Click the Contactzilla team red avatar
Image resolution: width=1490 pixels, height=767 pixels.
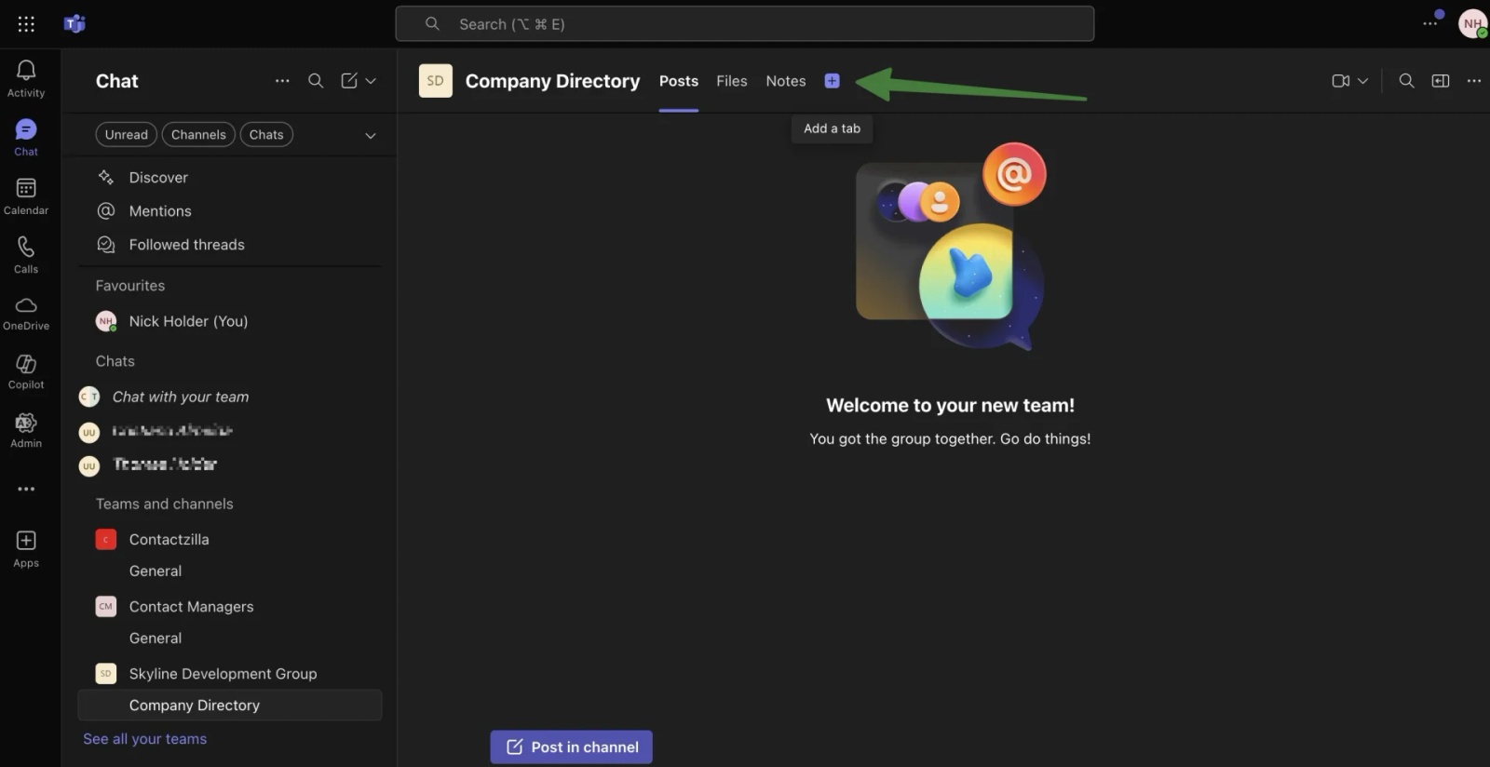(106, 539)
